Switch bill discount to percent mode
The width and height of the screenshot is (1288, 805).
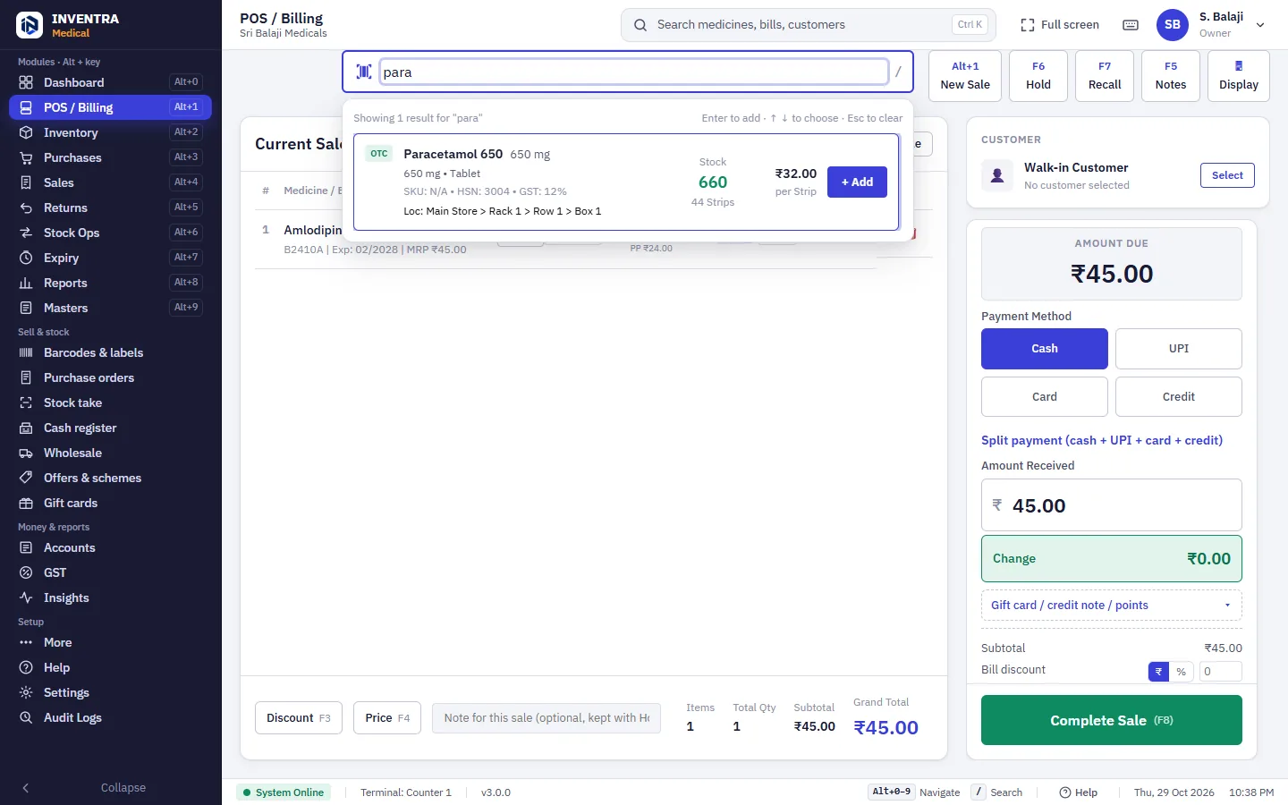pos(1182,672)
